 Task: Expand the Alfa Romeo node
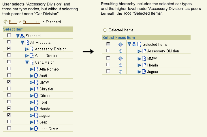pyautogui.click(x=32, y=69)
